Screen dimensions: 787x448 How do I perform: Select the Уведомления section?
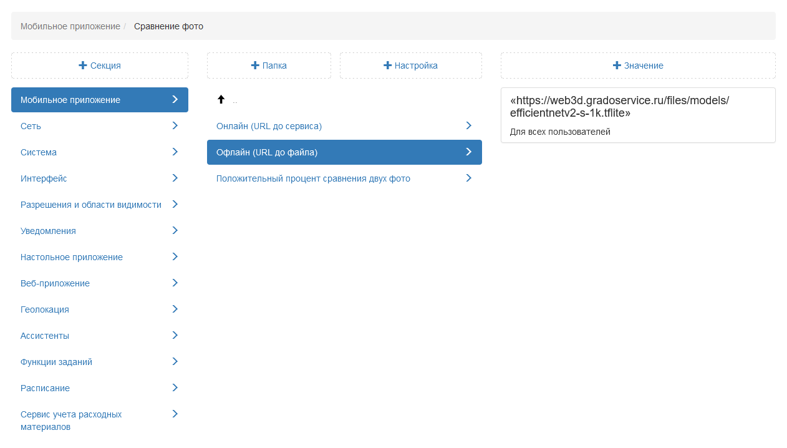(x=48, y=231)
